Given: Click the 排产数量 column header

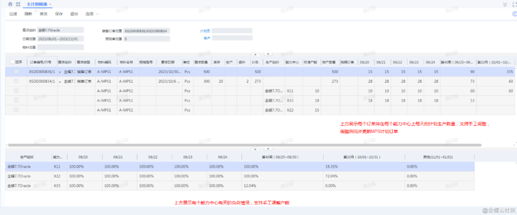Looking at the screenshot, I should click(x=330, y=62).
